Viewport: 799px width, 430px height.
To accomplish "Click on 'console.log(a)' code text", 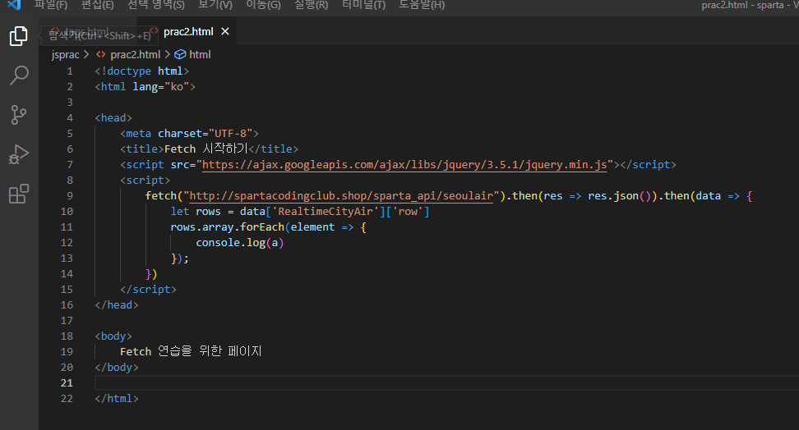I will pos(239,243).
